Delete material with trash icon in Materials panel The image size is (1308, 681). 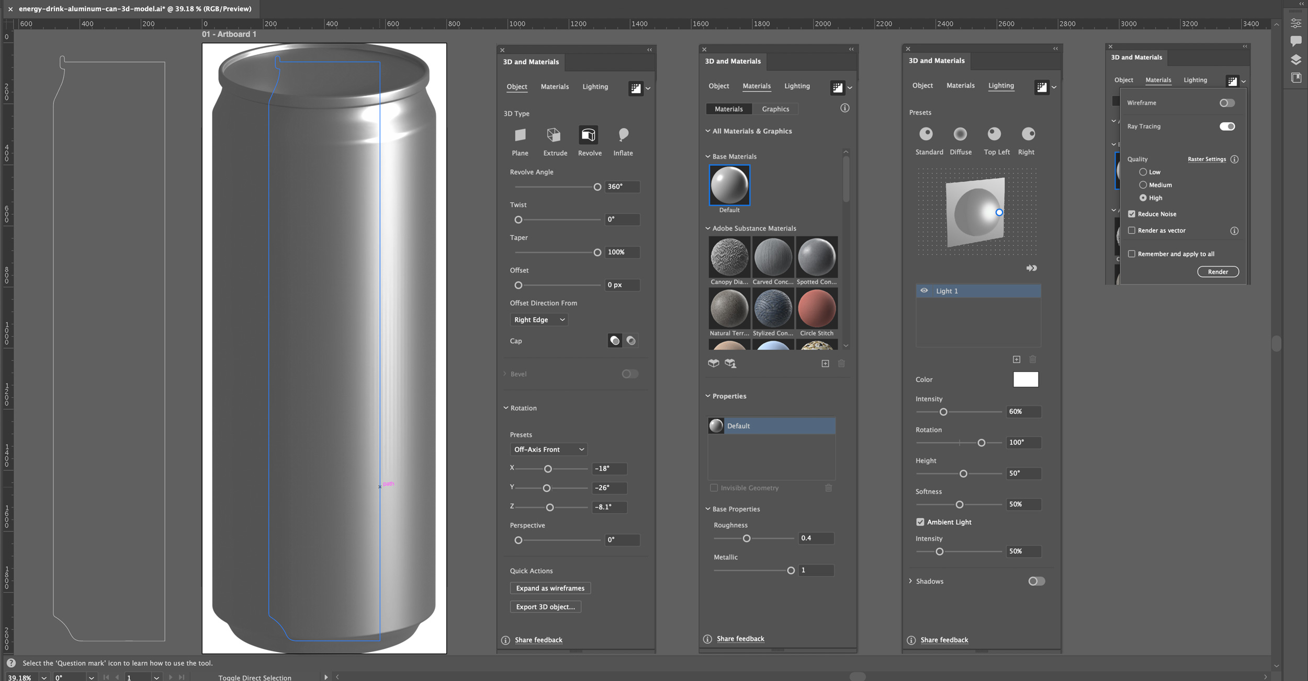tap(841, 363)
